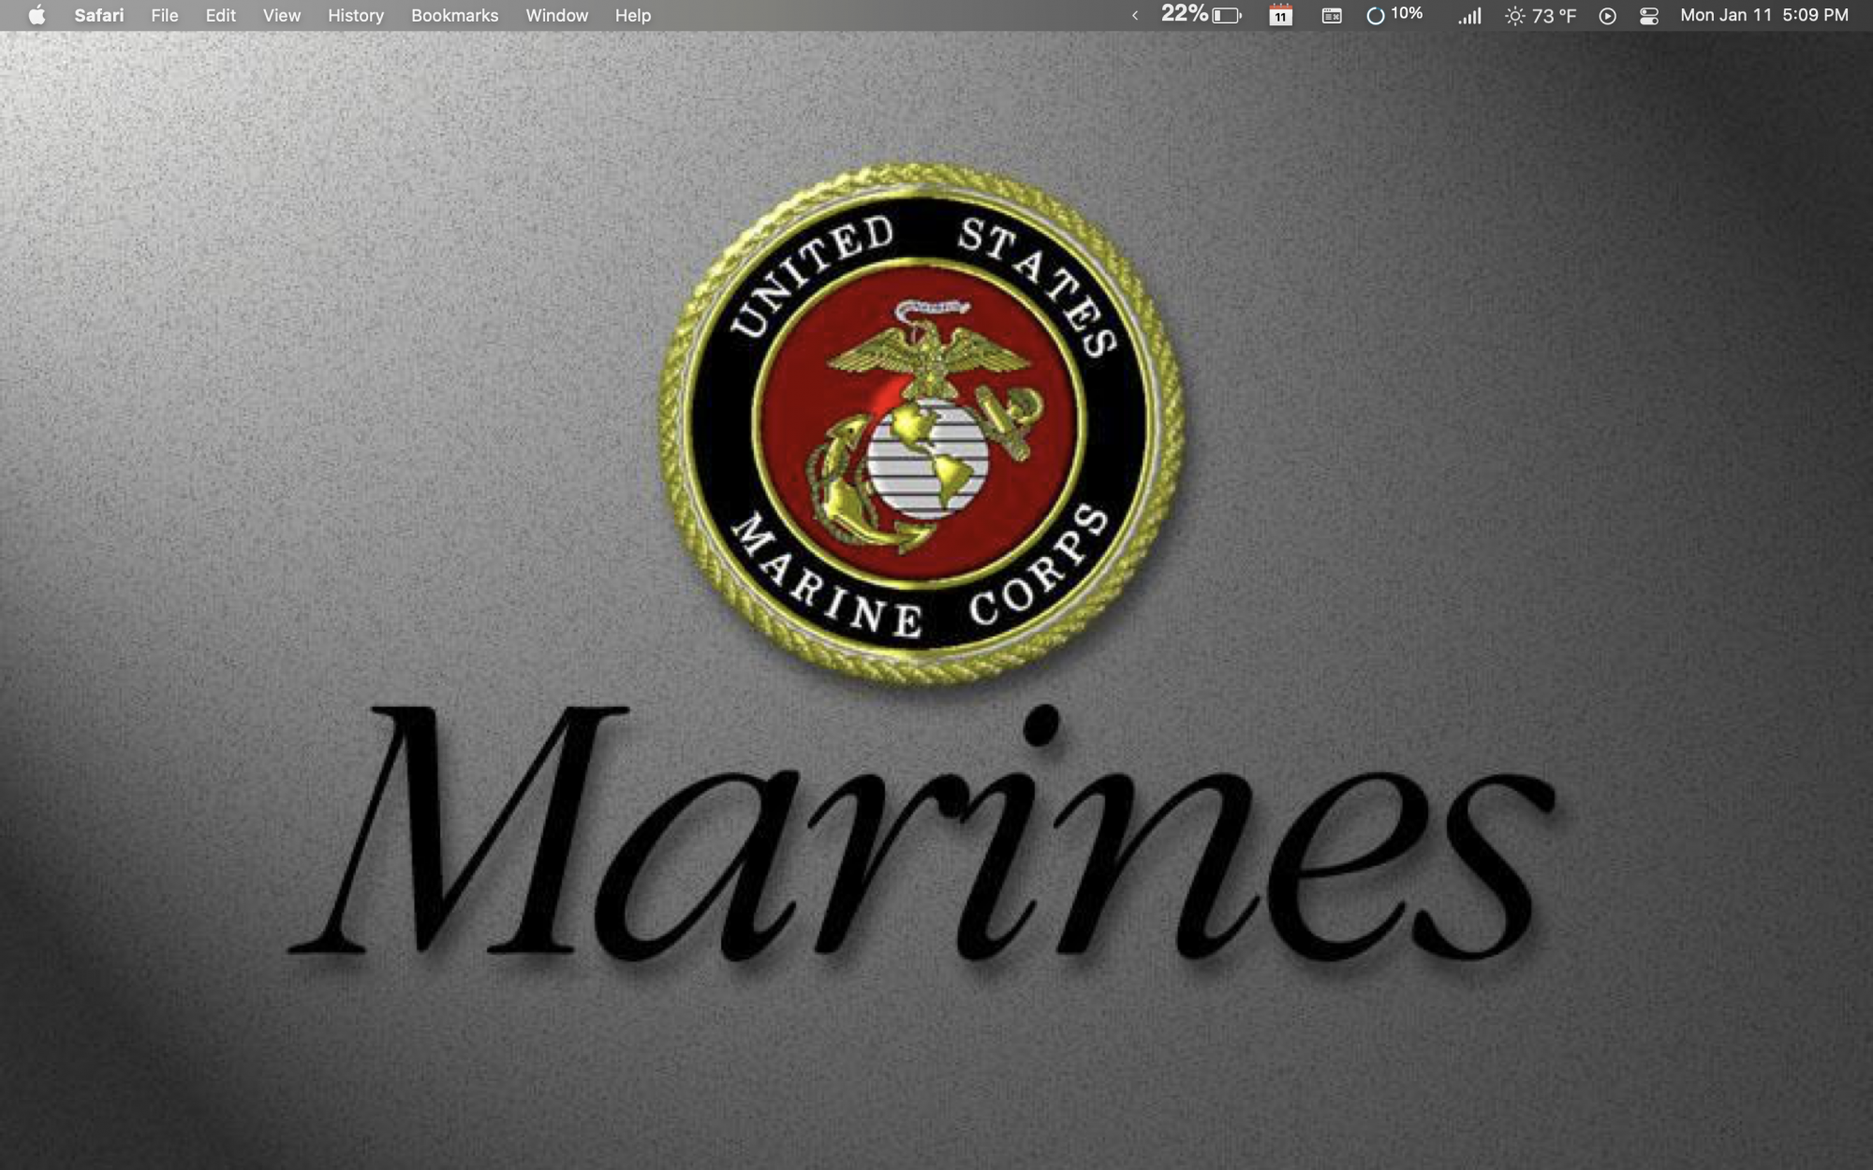The image size is (1873, 1170).
Task: Open the File menu
Action: coord(165,15)
